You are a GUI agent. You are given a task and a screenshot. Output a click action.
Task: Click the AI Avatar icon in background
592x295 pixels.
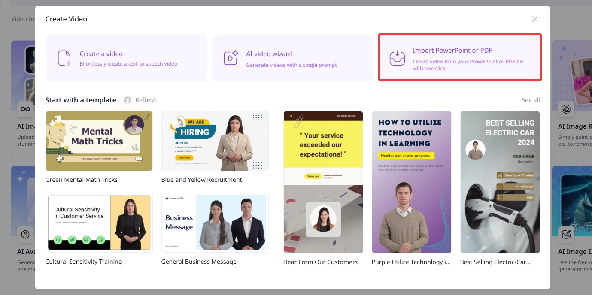click(x=25, y=234)
